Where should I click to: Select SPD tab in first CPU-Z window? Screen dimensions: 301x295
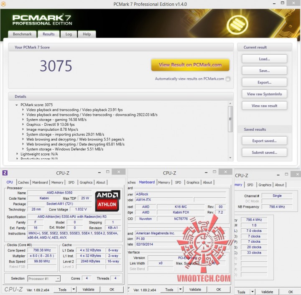[x=71, y=183]
